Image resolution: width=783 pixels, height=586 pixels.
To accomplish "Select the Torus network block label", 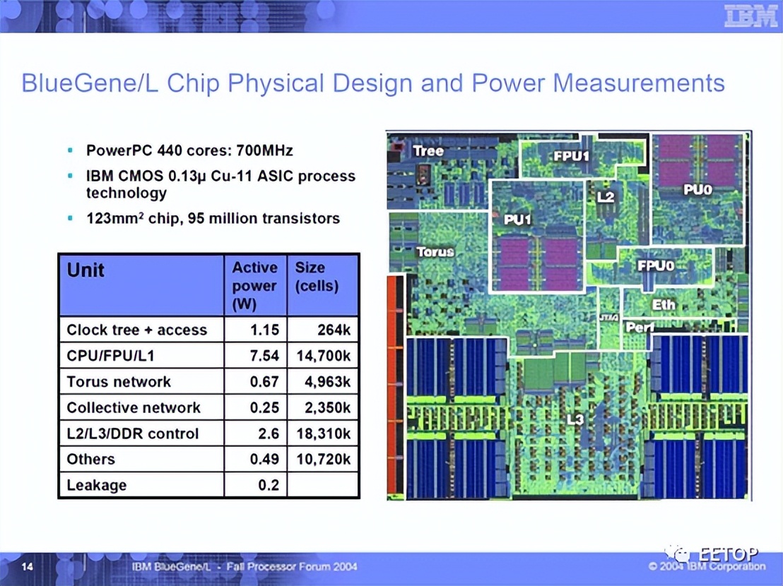I will point(435,252).
